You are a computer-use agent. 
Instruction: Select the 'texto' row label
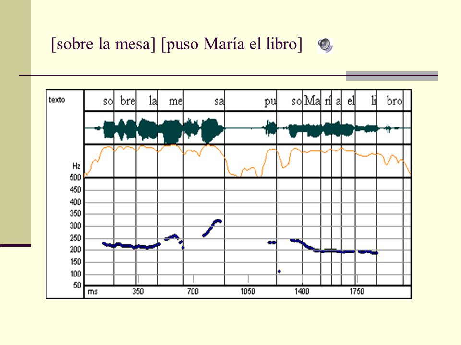pyautogui.click(x=57, y=100)
